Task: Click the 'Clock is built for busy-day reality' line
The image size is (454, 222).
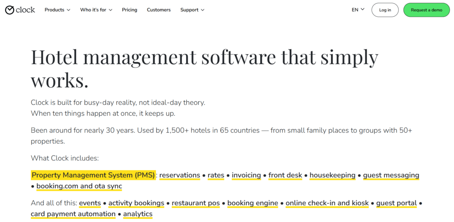Action: 118,103
